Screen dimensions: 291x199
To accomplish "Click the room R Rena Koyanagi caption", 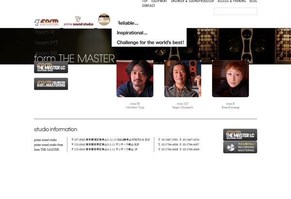I will click(x=230, y=105).
